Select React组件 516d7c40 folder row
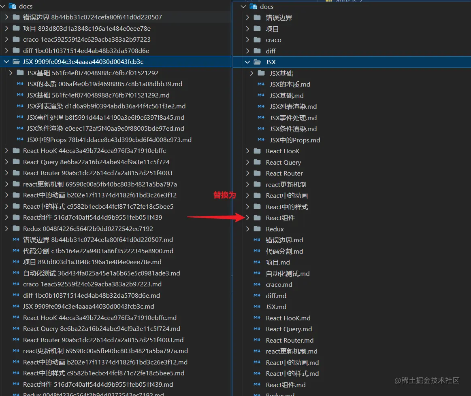The width and height of the screenshot is (471, 396). 92,218
